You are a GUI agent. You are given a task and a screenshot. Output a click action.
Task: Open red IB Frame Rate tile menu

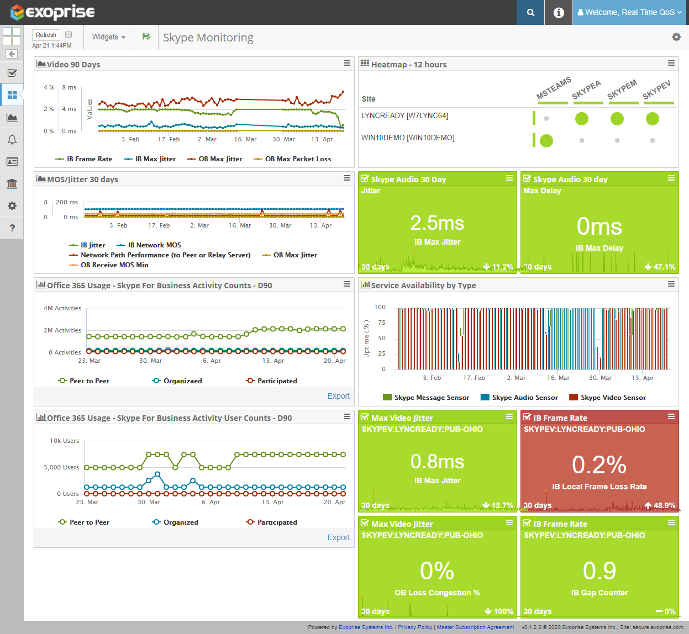pos(671,416)
